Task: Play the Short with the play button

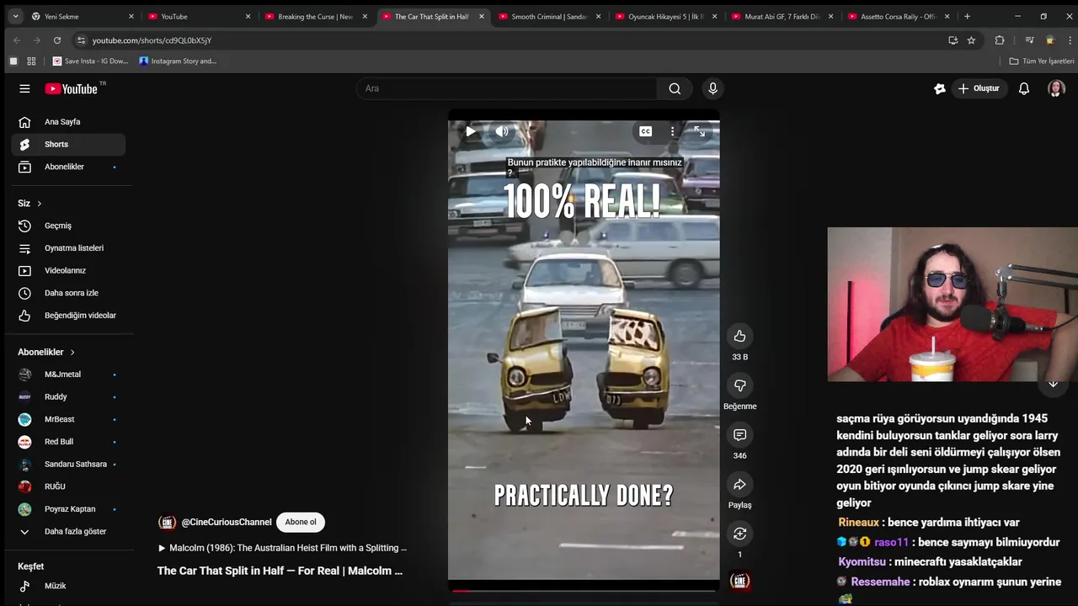Action: (x=471, y=131)
